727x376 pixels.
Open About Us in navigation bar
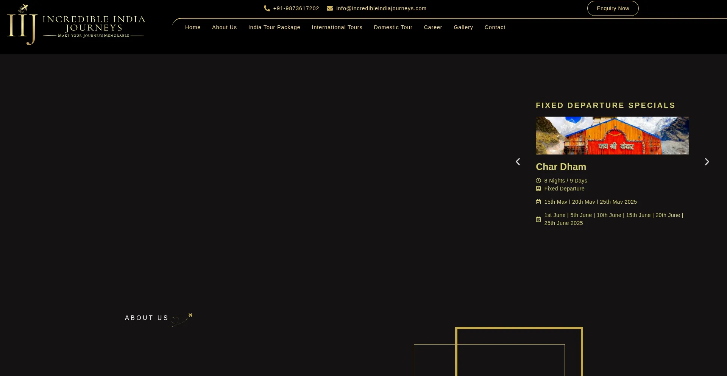click(225, 27)
